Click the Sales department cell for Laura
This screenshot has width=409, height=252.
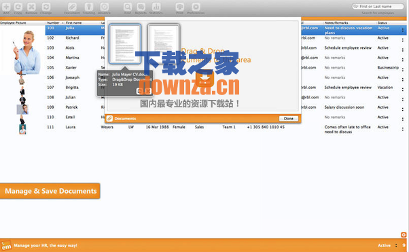click(x=199, y=127)
